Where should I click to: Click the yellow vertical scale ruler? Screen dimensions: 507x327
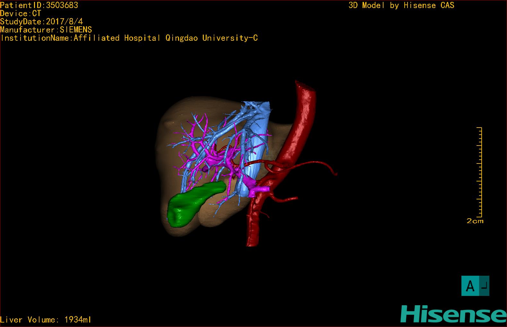[x=480, y=172]
